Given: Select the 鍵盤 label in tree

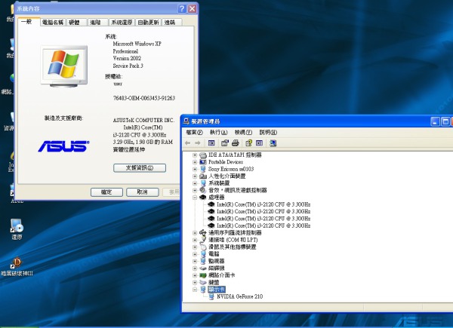Looking at the screenshot, I should (214, 282).
